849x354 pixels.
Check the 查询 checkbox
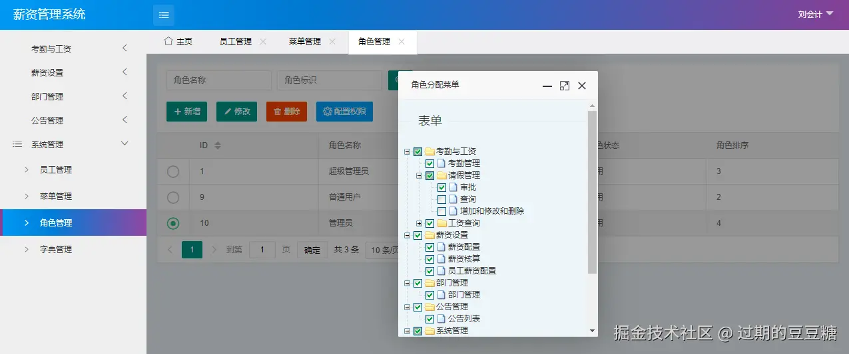coord(442,199)
